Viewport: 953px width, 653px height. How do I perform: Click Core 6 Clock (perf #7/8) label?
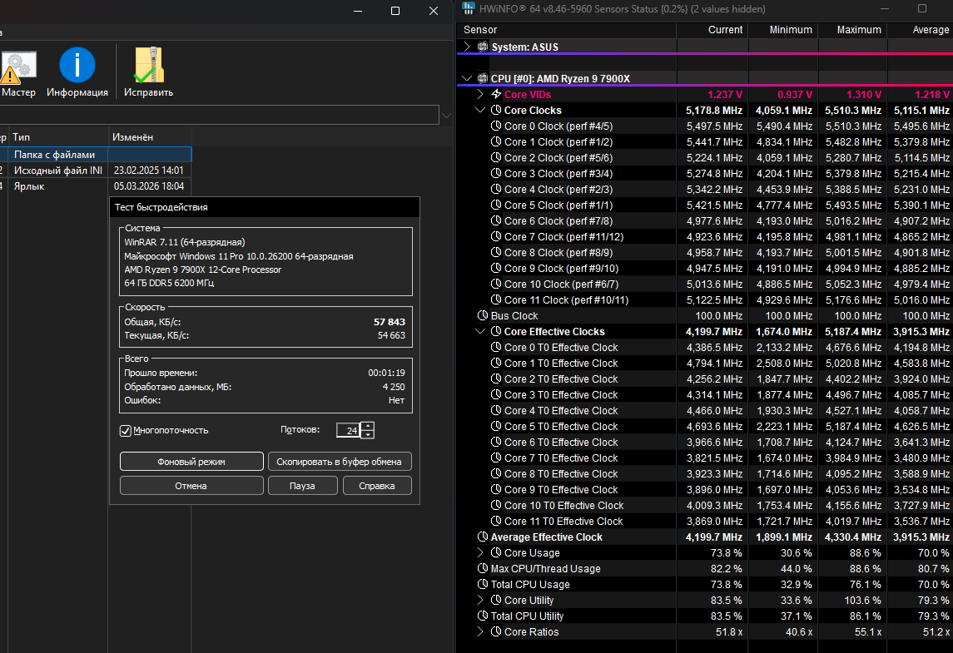point(558,220)
